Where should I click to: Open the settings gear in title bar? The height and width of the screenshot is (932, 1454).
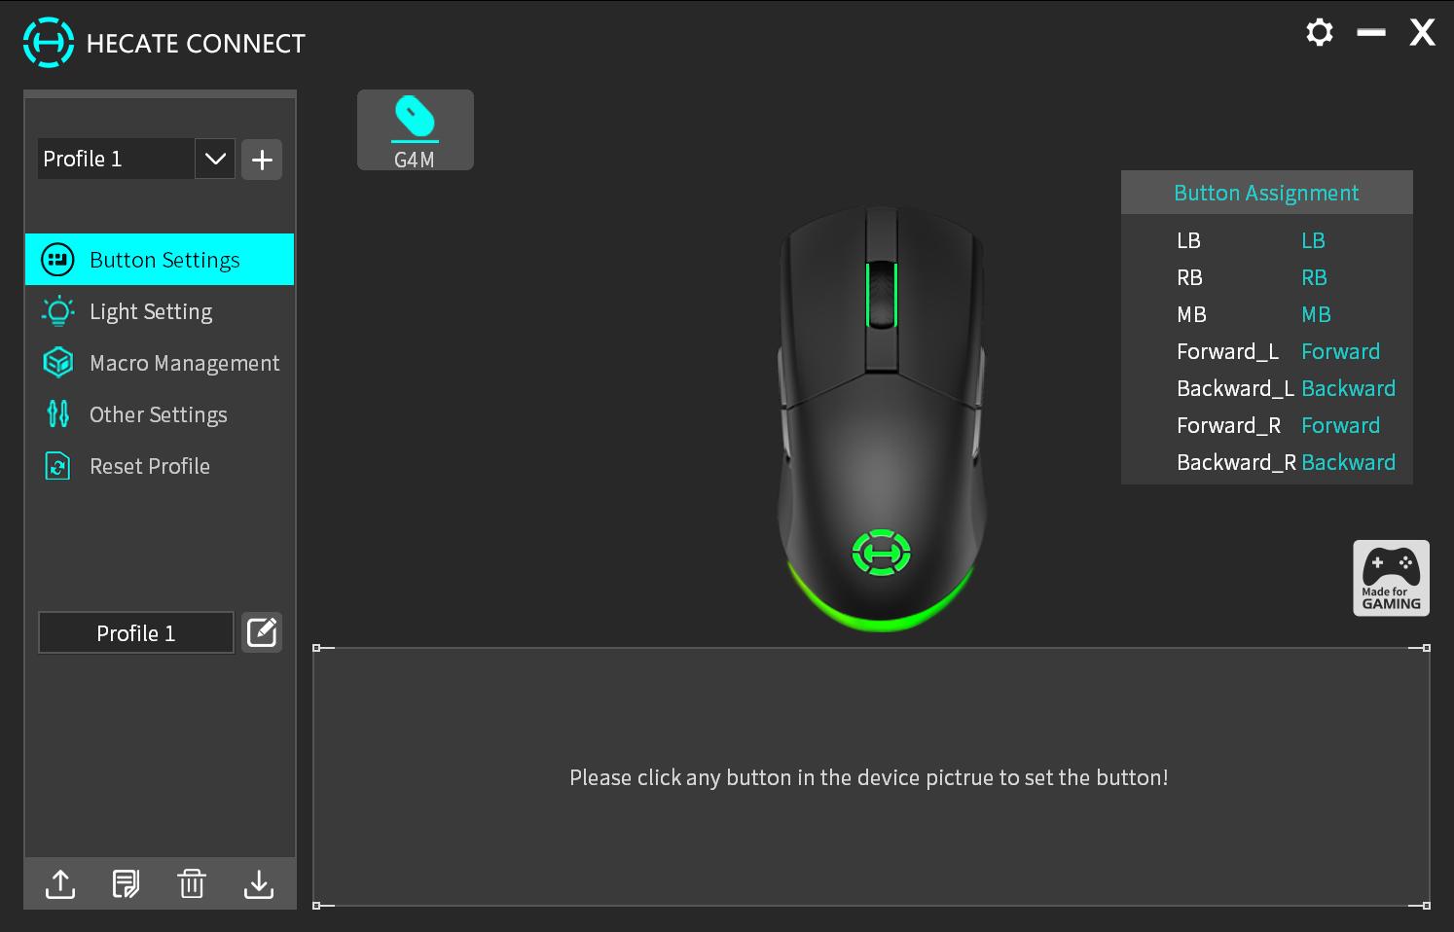coord(1320,32)
